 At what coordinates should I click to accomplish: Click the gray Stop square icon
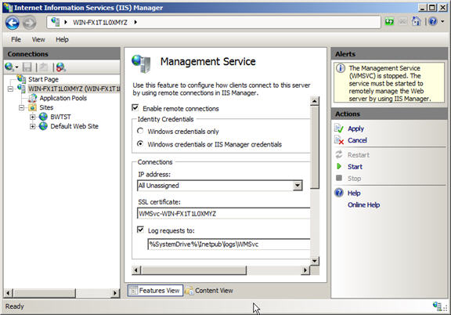click(339, 178)
